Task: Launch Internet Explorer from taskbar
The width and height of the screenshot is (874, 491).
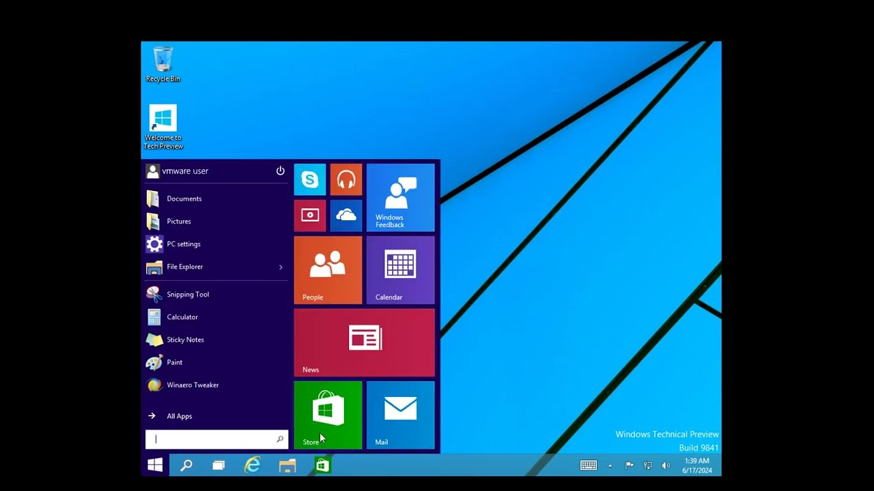Action: [253, 465]
